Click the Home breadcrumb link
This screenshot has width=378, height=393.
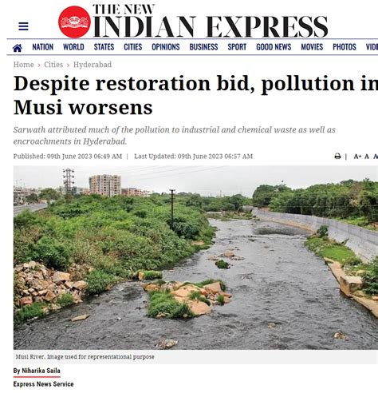24,65
